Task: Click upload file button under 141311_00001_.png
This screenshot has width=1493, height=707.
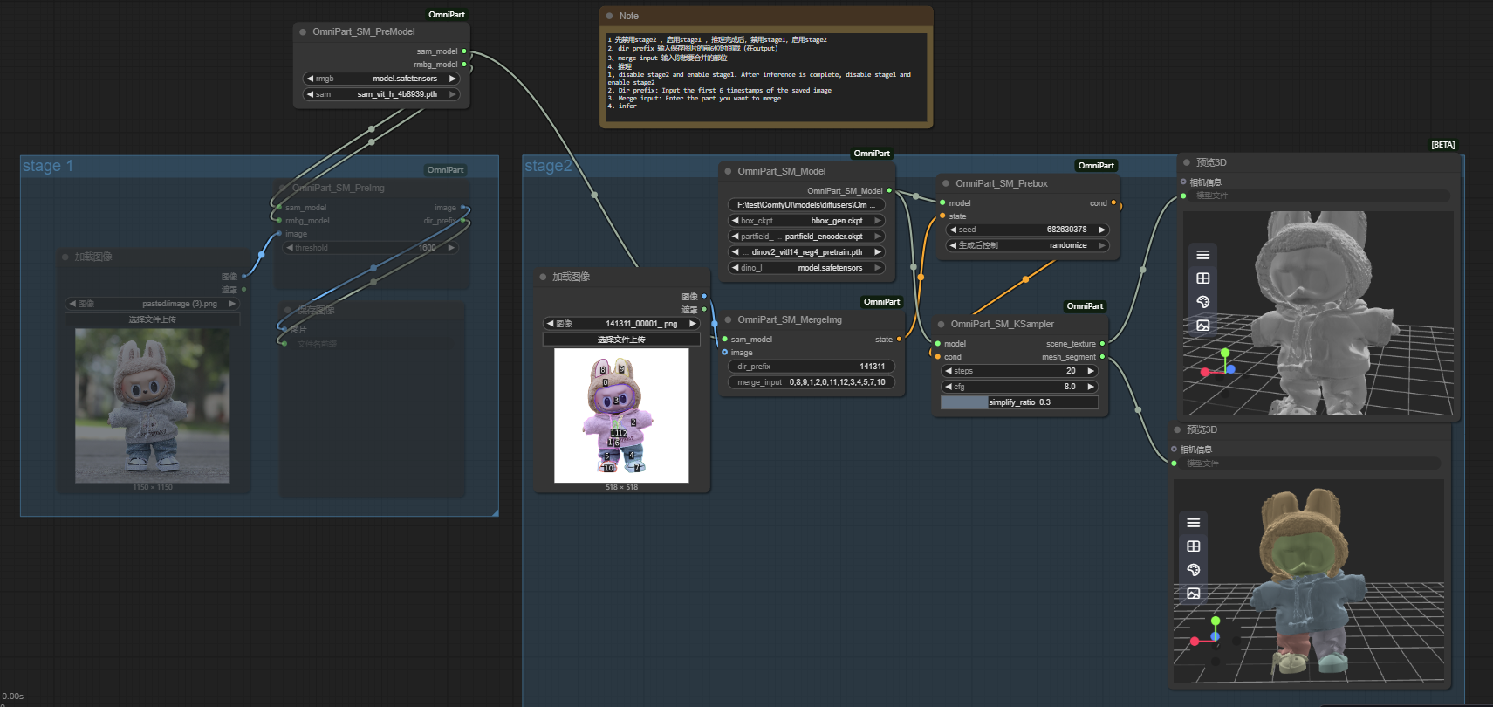Action: [x=621, y=340]
